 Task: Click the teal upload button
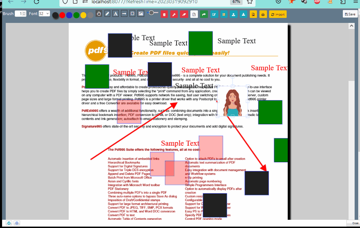233,14
